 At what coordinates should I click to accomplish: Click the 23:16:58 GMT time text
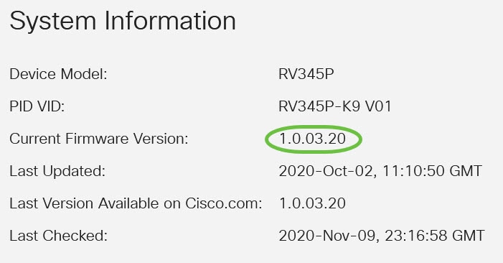point(434,236)
